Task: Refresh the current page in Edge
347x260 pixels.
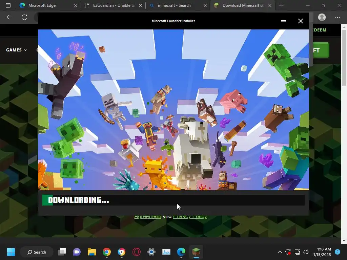Action: click(24, 17)
